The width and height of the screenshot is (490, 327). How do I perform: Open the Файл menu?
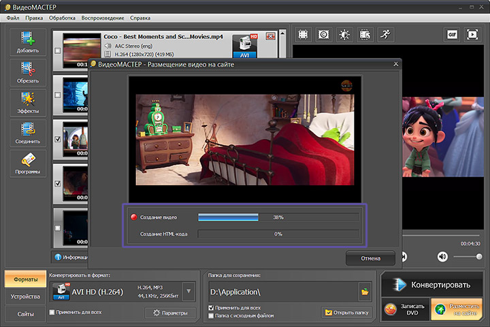[13, 18]
